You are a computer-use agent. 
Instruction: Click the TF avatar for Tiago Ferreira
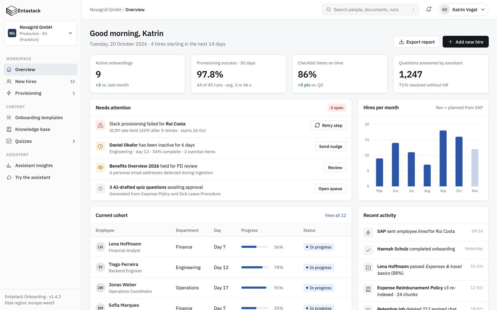pyautogui.click(x=100, y=267)
